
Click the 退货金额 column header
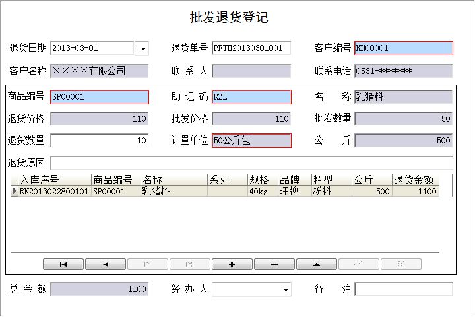[414, 180]
